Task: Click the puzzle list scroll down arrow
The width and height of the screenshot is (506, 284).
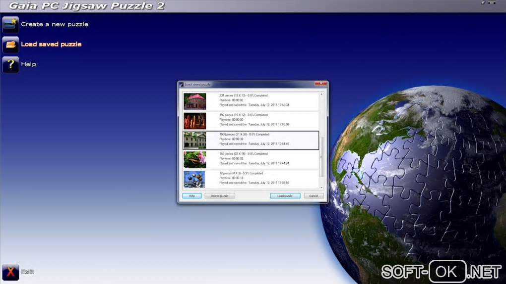Action: [x=321, y=188]
